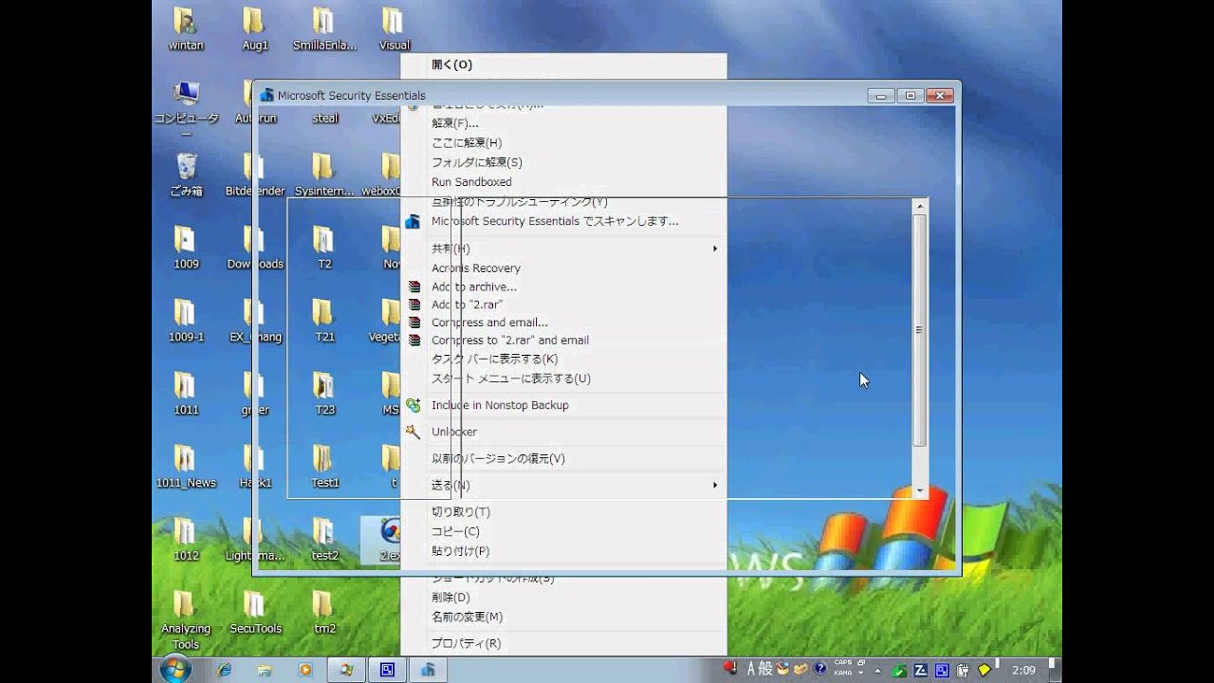Click the ZoneAlarm Z tray icon
Screen dimensions: 1214x683
coord(920,670)
